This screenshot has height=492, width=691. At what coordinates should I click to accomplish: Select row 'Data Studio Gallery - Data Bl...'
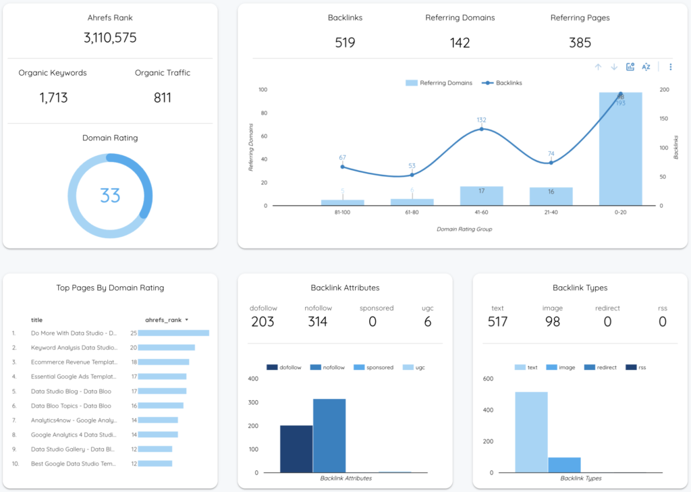110,449
